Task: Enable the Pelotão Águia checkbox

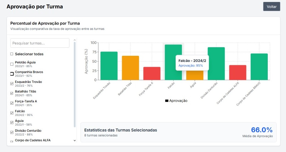Action: (x=12, y=64)
